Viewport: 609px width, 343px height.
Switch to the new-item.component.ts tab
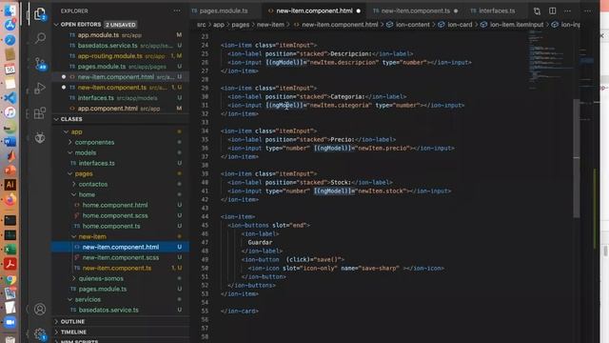pos(415,10)
